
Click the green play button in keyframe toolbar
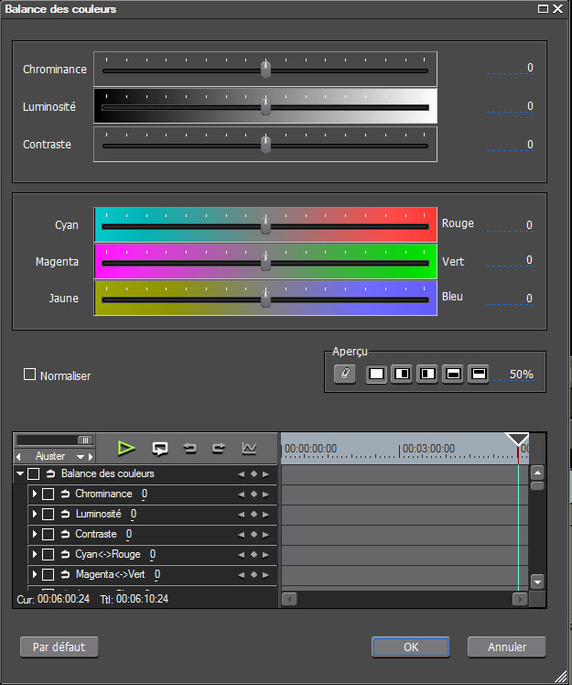point(126,448)
